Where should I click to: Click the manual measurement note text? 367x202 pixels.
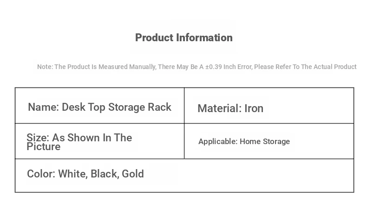[x=197, y=67]
